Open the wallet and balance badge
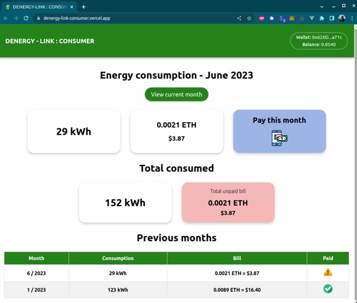357x303 pixels. pyautogui.click(x=319, y=41)
